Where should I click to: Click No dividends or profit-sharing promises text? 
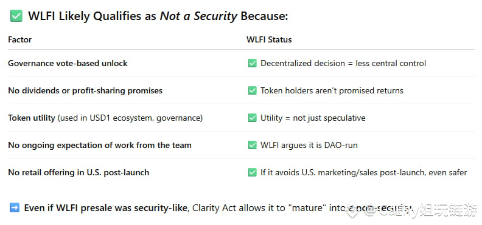tap(85, 90)
